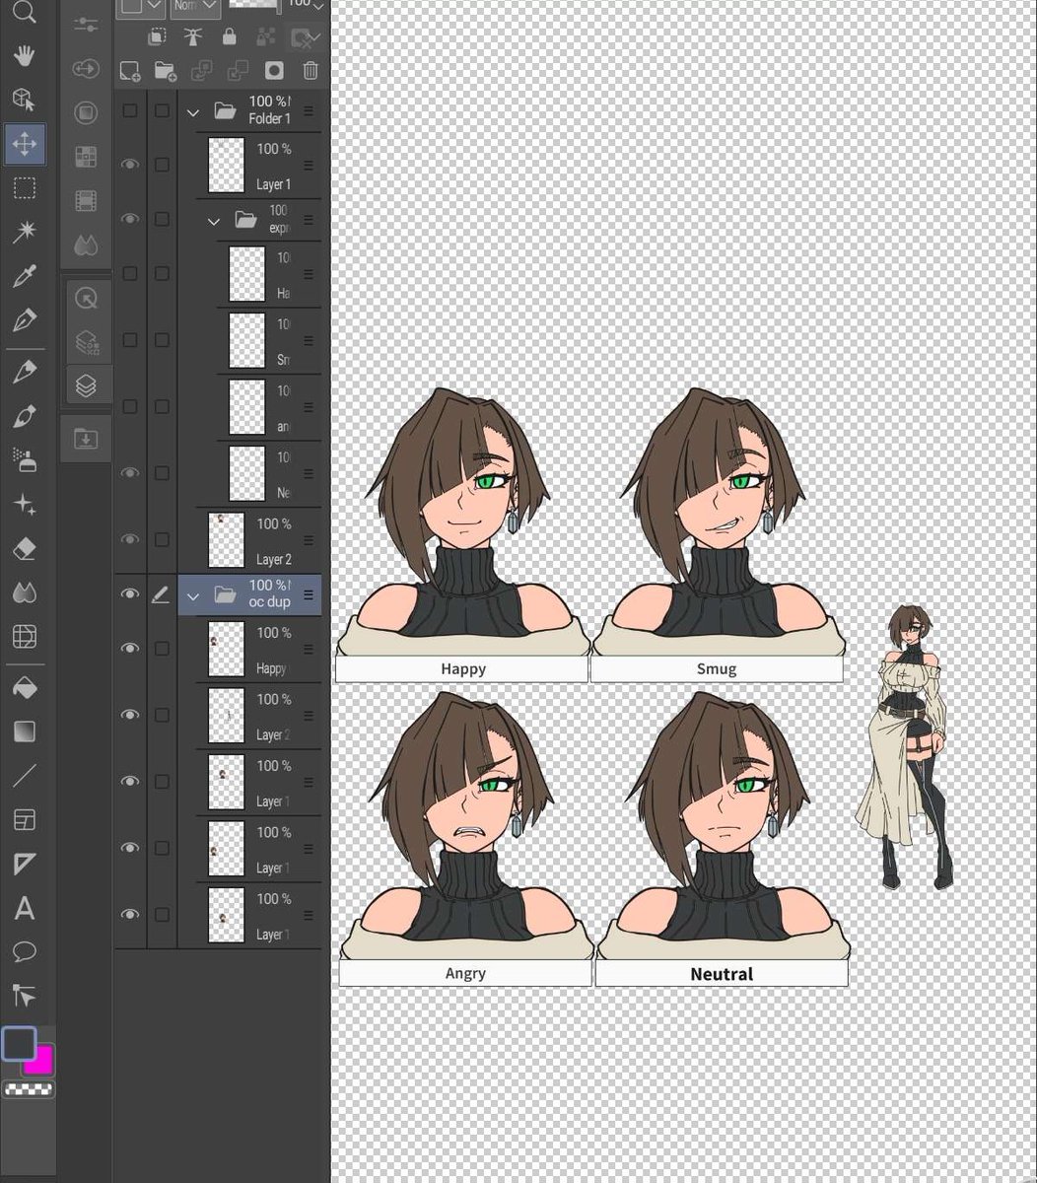
Task: Click the Angry label on the canvas
Action: (x=465, y=974)
